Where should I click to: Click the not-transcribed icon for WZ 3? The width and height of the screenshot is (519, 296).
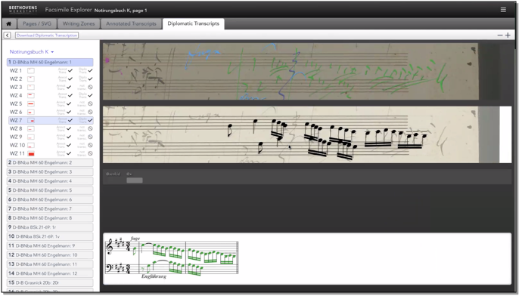[90, 87]
